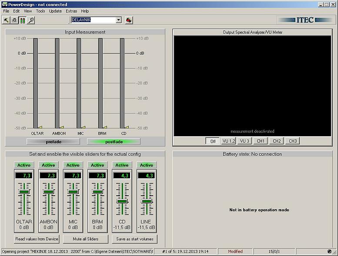Select the VU 3 meter mode

244,141
